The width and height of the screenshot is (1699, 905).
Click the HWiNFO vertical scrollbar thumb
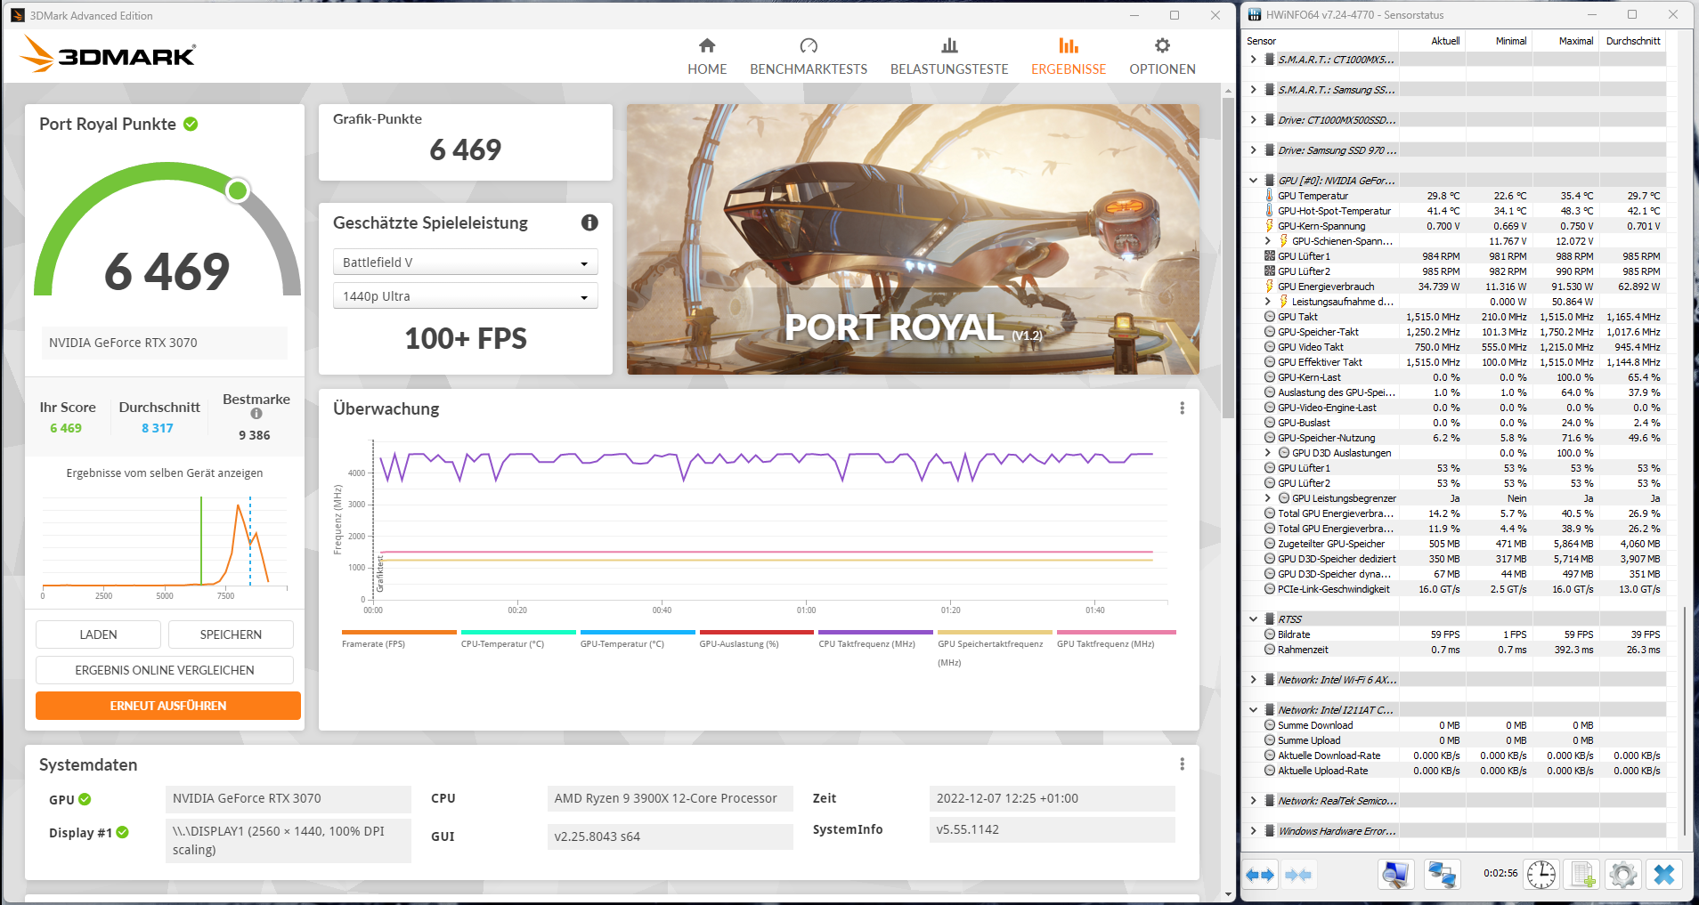(x=1685, y=721)
